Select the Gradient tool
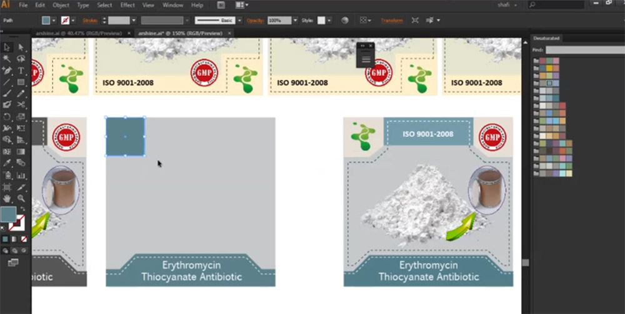Viewport: 625px width, 314px height. pos(21,151)
